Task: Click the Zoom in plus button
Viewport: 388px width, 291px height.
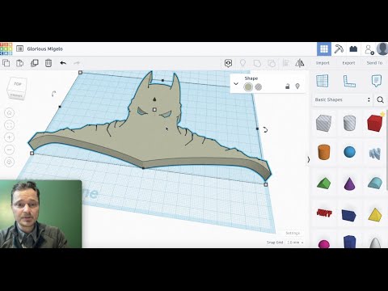Action: pyautogui.click(x=10, y=137)
